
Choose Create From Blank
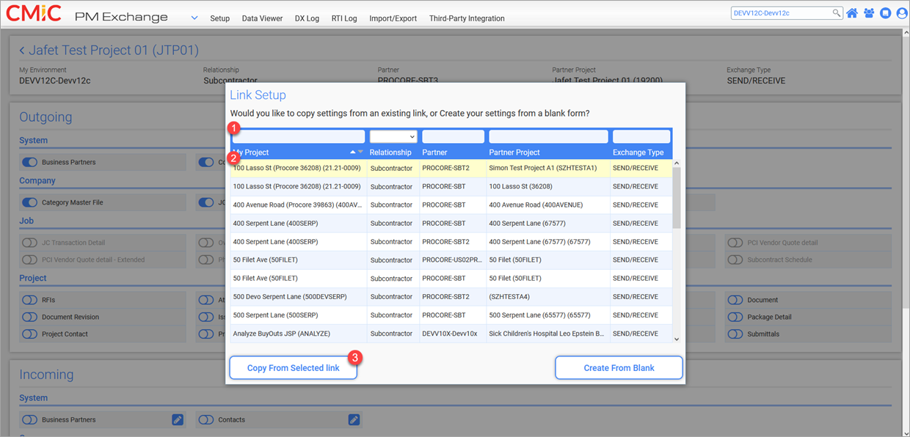pos(619,367)
